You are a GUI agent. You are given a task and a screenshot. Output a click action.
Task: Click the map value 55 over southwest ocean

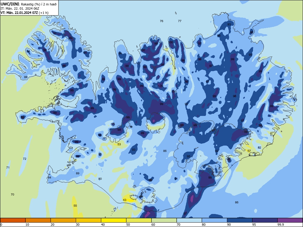[x=75, y=206]
